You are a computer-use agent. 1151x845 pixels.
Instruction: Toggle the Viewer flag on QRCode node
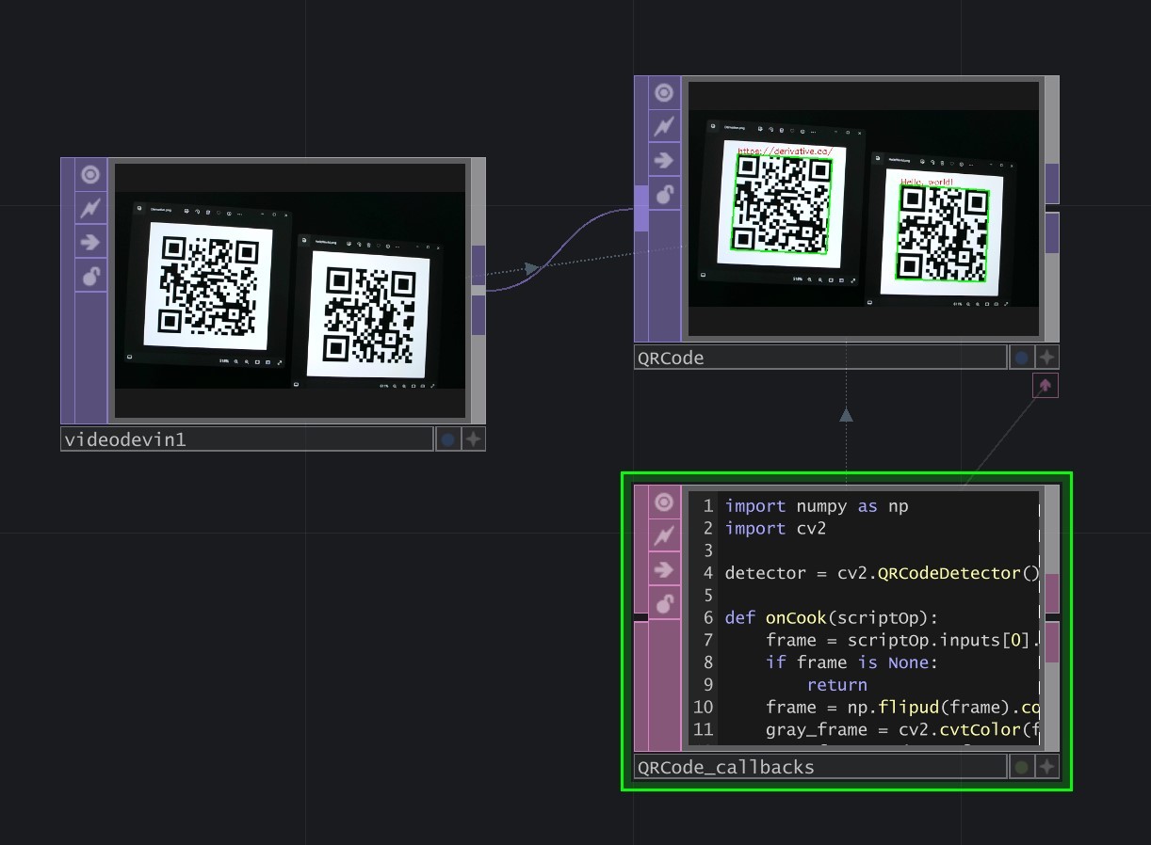[x=664, y=92]
